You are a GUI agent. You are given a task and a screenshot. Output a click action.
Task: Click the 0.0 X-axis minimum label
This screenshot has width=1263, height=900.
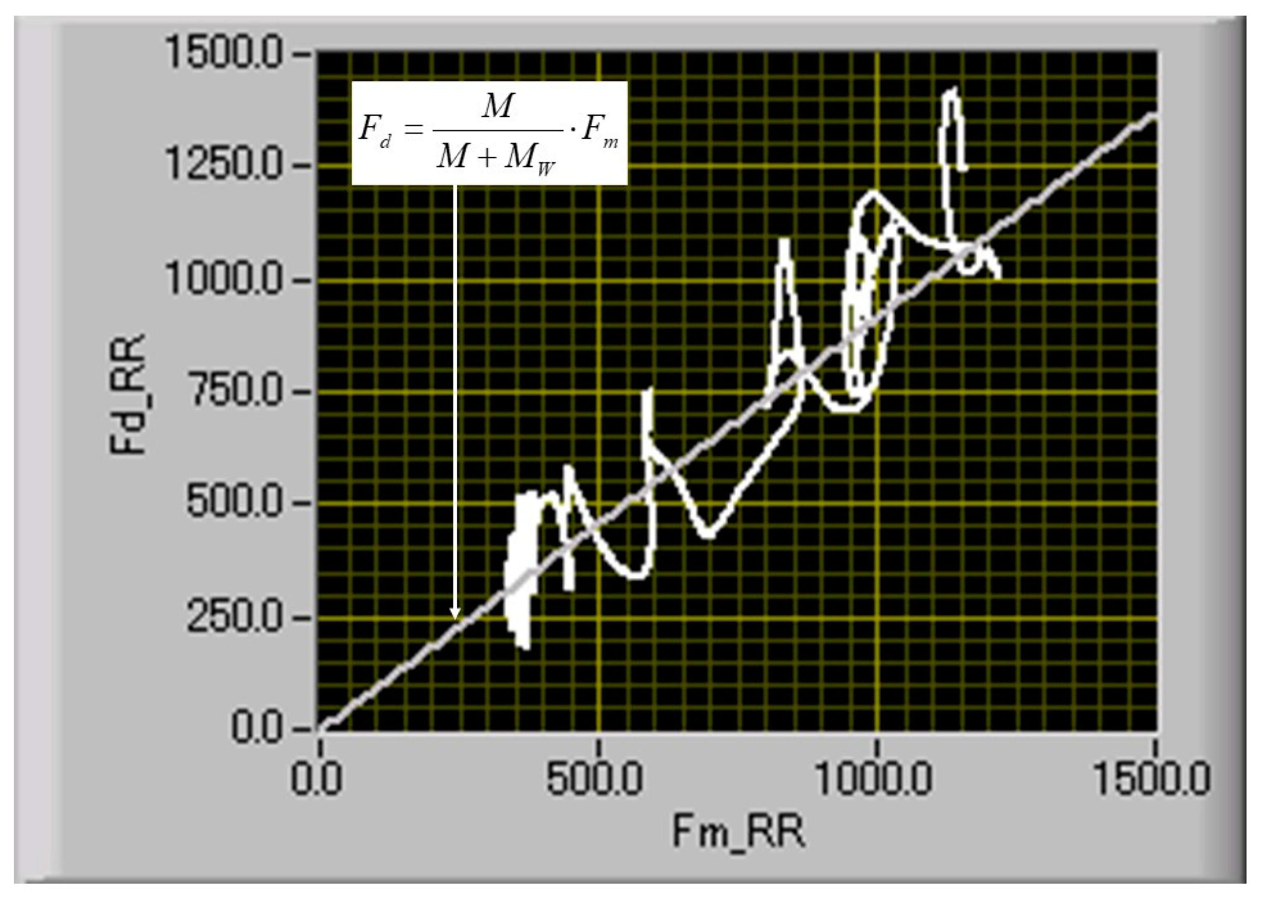click(x=316, y=779)
